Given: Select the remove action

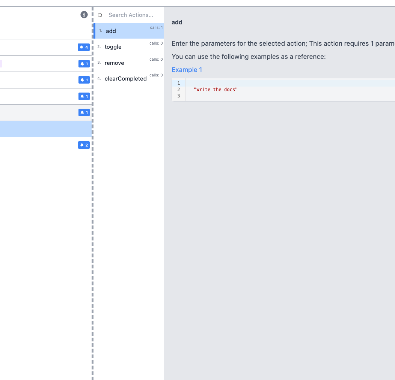Looking at the screenshot, I should [x=129, y=63].
